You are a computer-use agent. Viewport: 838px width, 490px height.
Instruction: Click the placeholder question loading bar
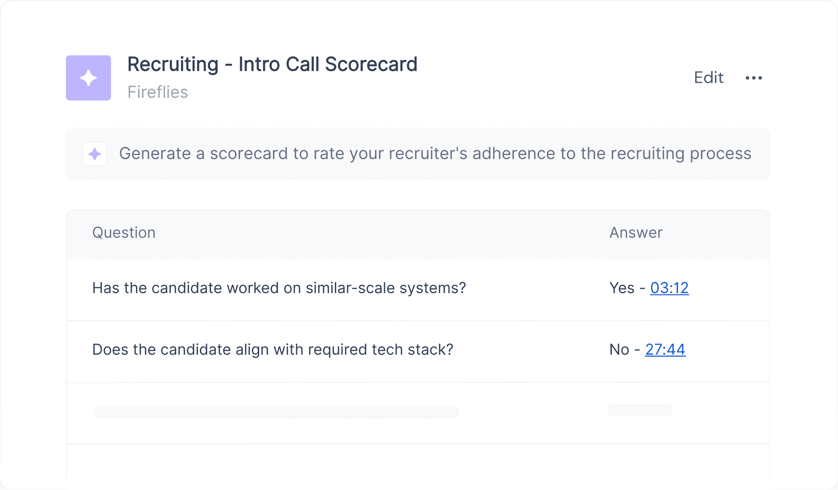coord(277,412)
